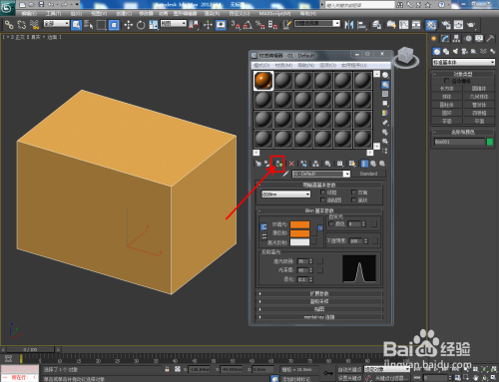
Task: Click teapot Render Production icon
Action: tap(471, 25)
